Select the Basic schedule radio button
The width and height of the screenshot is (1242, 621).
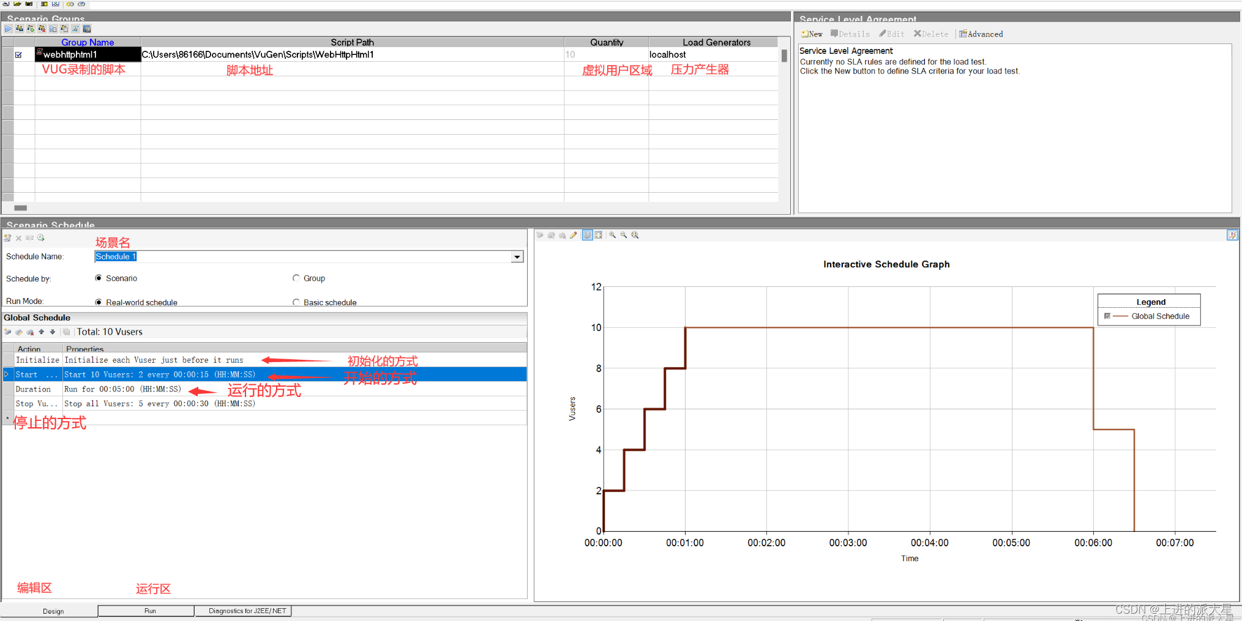pyautogui.click(x=296, y=302)
